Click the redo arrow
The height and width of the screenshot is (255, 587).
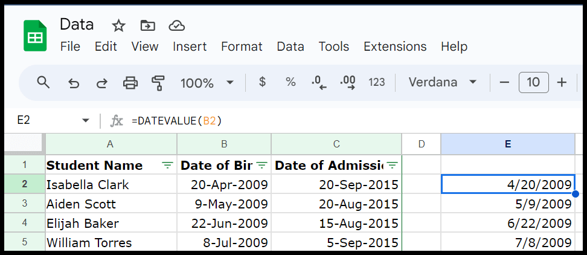[x=101, y=83]
